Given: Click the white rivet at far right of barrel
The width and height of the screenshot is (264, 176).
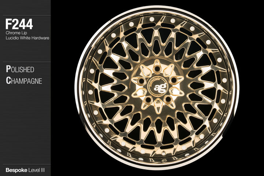Looking at the screenshot, I should (224, 80).
